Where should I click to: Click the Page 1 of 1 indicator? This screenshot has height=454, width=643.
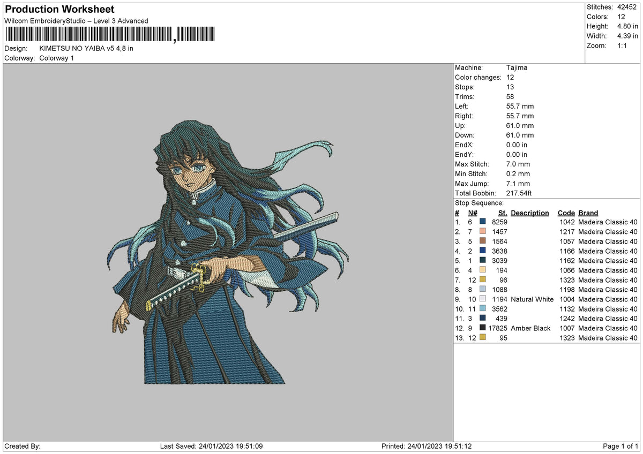coord(620,446)
